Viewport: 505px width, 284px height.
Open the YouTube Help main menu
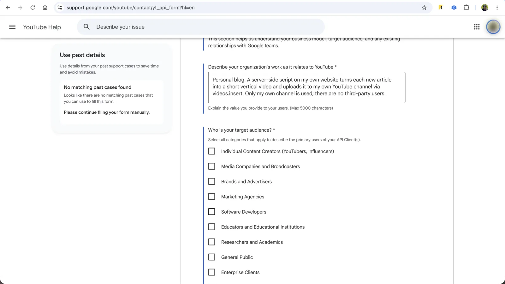point(12,27)
